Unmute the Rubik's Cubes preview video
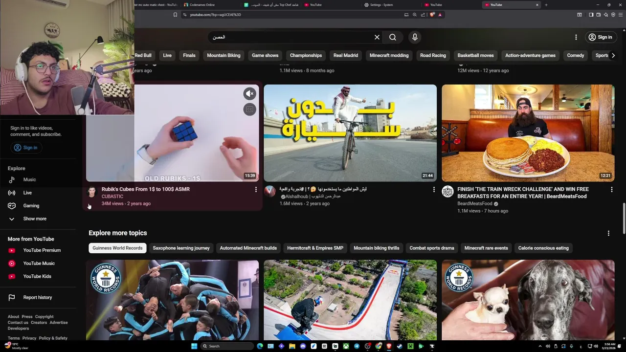Screen dimensions: 626x352 [249, 93]
